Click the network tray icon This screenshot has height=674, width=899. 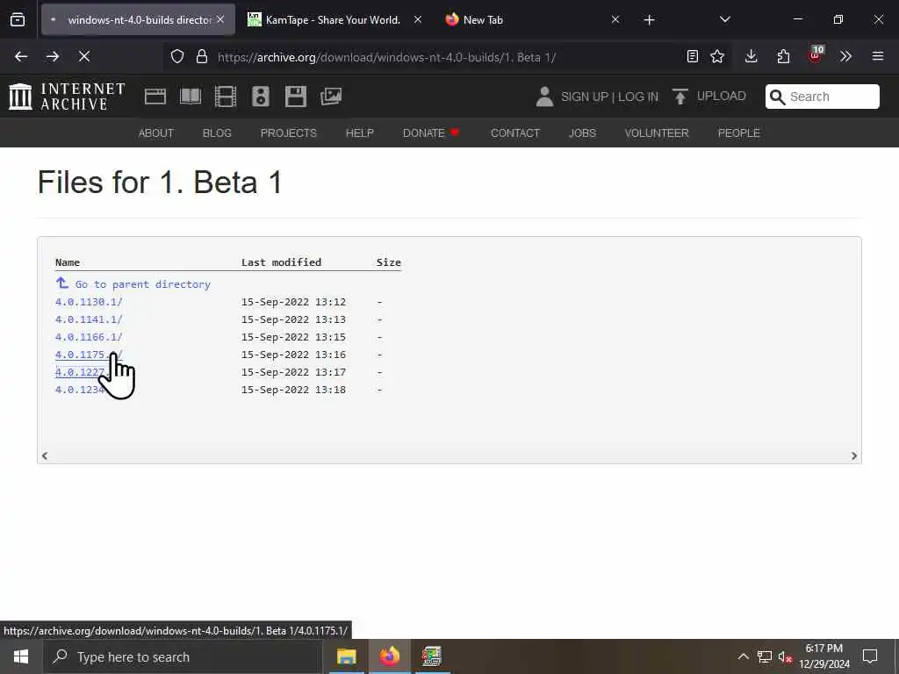(765, 656)
